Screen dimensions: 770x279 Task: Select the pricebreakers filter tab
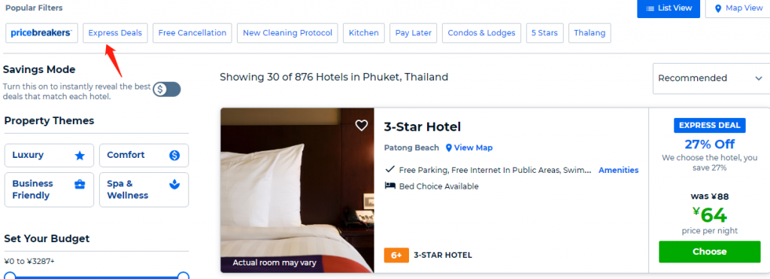(x=42, y=33)
